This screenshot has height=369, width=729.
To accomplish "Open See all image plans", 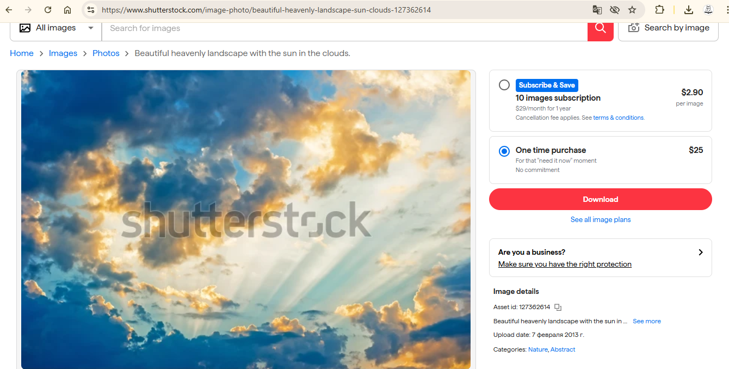I will (x=601, y=220).
